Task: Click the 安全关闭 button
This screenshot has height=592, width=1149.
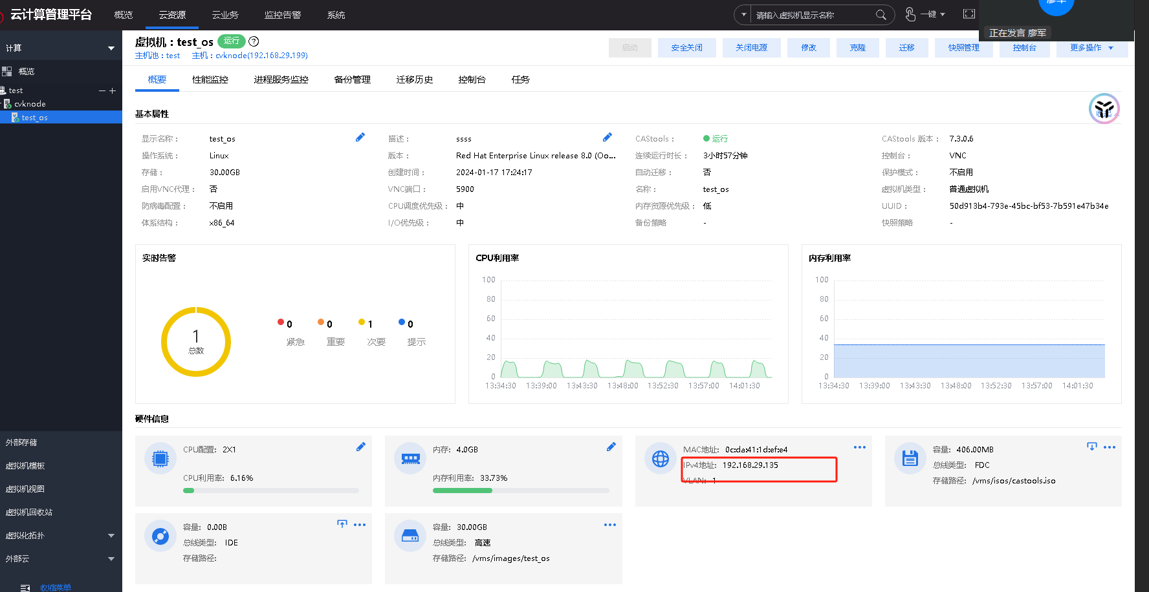Action: 686,48
